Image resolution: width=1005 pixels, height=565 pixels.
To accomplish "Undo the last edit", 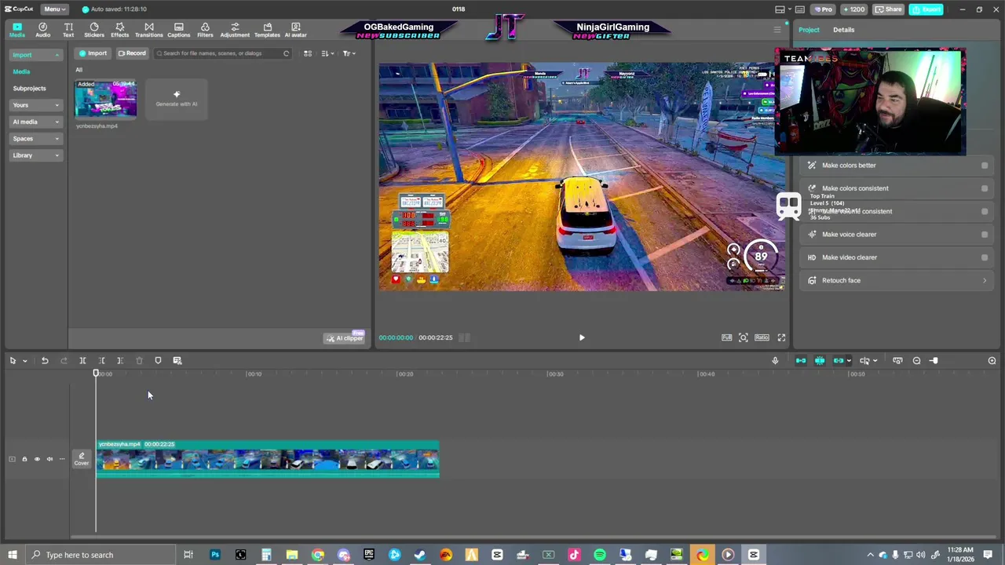I will click(x=45, y=360).
